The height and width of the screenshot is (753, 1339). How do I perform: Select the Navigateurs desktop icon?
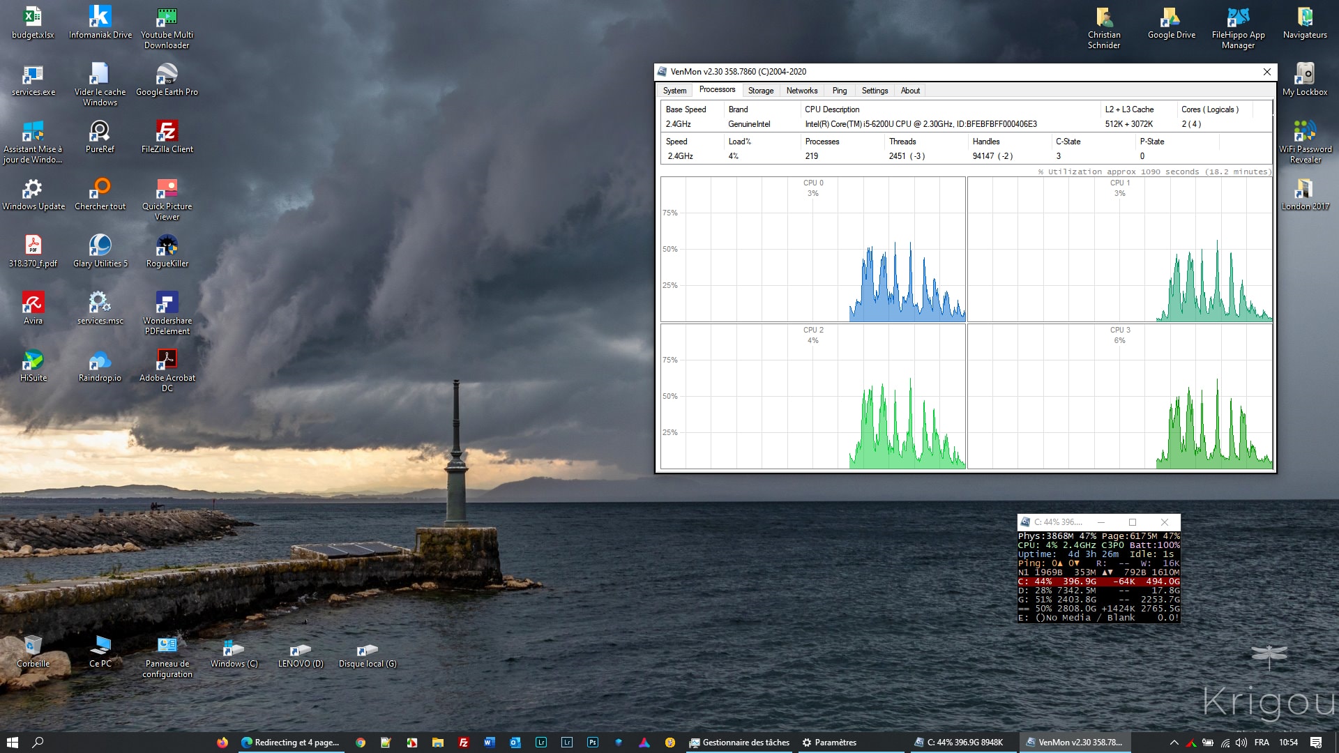[x=1305, y=22]
